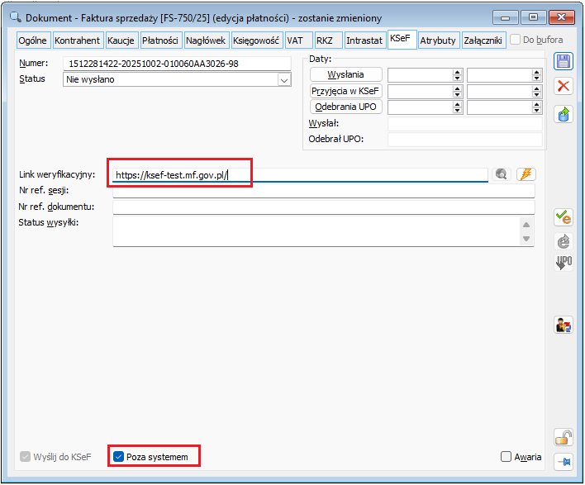The width and height of the screenshot is (585, 485).
Task: Click scroll down arrow in Status wysyłki
Action: [526, 239]
